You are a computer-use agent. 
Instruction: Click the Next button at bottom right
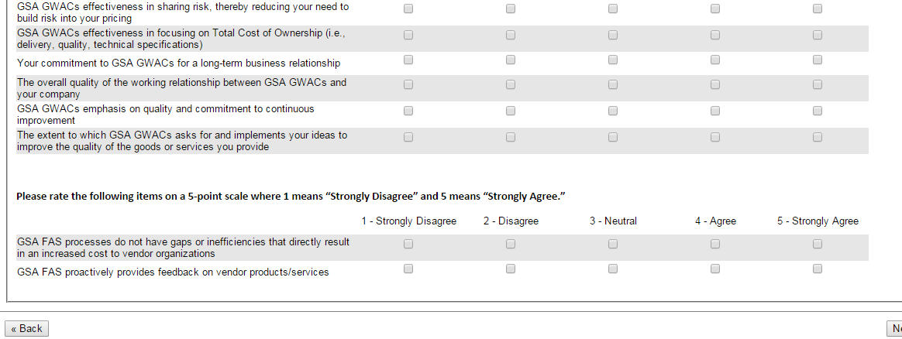click(895, 329)
